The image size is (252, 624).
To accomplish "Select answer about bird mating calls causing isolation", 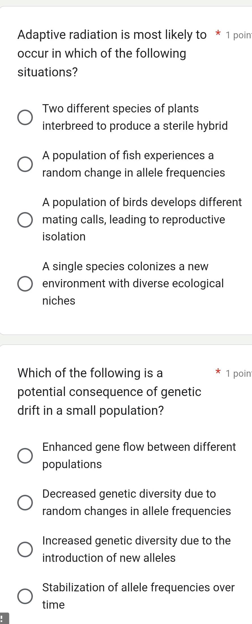I will pos(25,219).
